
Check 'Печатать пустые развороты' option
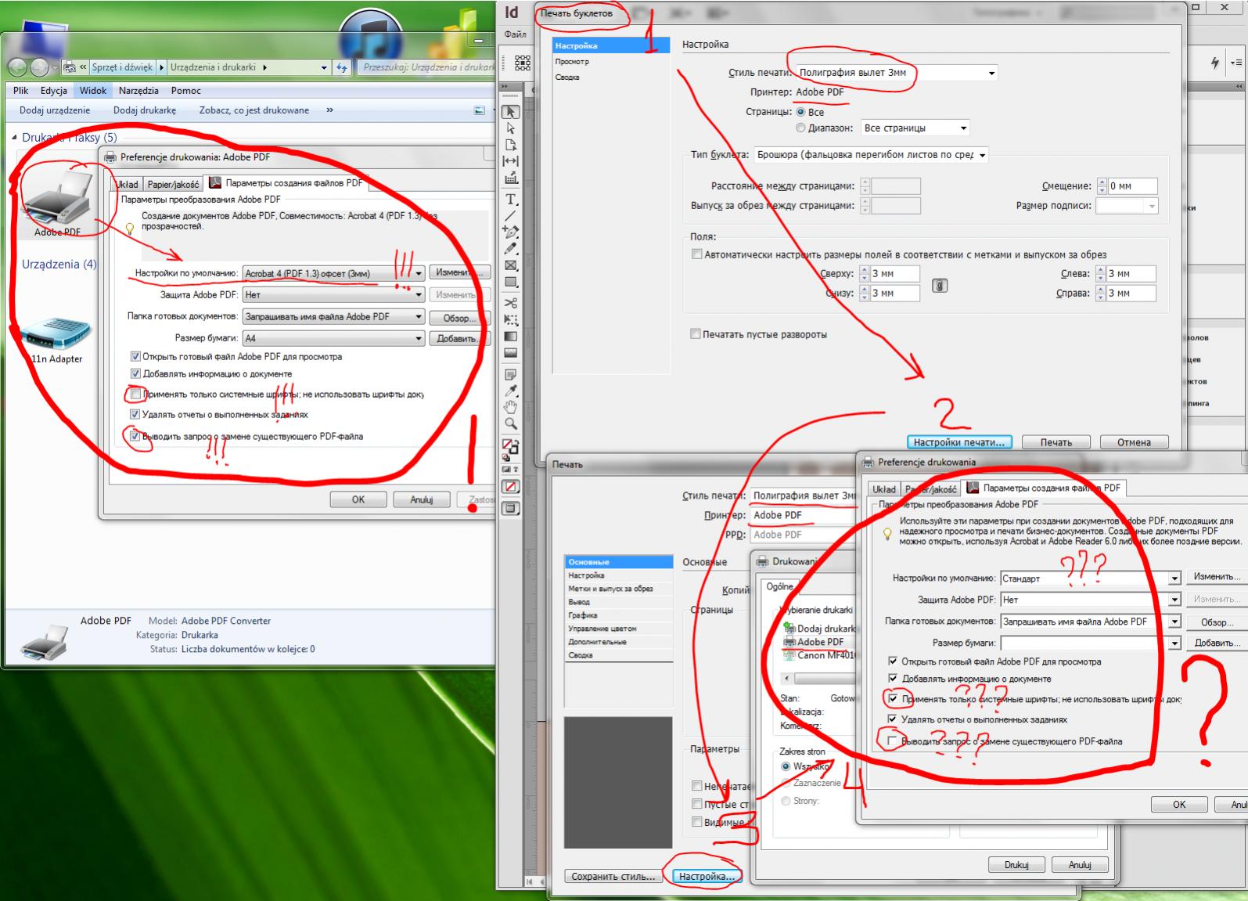[695, 334]
